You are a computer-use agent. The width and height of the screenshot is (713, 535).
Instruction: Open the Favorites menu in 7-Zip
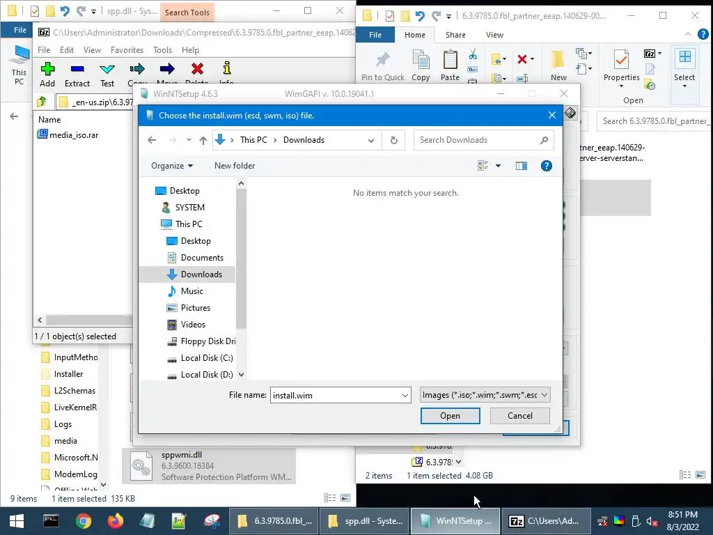(x=127, y=50)
